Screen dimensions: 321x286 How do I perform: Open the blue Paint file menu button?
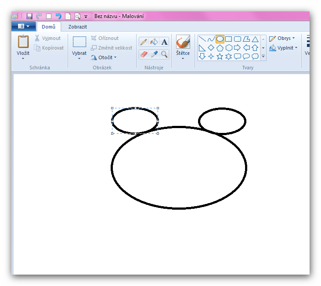click(24, 26)
